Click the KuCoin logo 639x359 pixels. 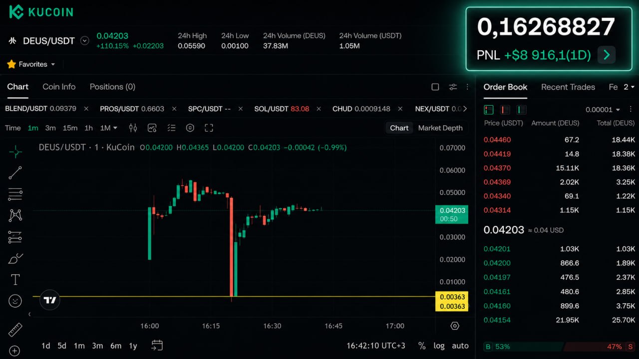click(41, 12)
